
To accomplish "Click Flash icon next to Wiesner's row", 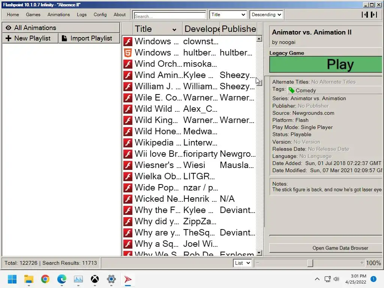I will click(x=127, y=165).
